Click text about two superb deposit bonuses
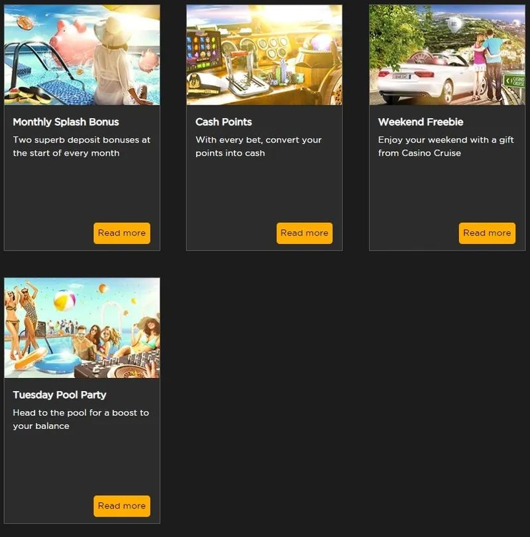Screen dimensions: 530x537 tap(81, 147)
